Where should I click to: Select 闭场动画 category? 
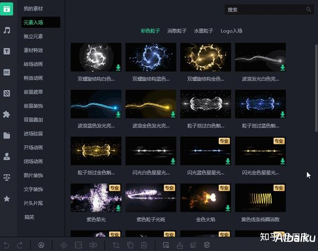tap(33, 161)
